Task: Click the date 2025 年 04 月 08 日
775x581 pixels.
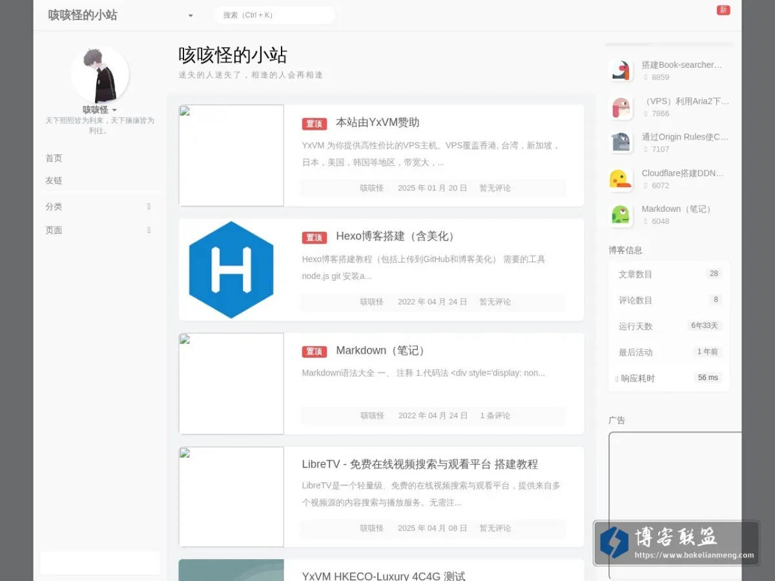Action: coord(432,528)
